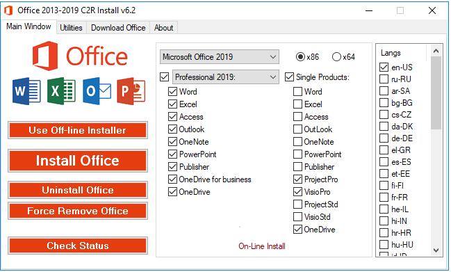Screen dimensions: 451x272
Task: Check the cs-CZ language
Action: pos(384,114)
